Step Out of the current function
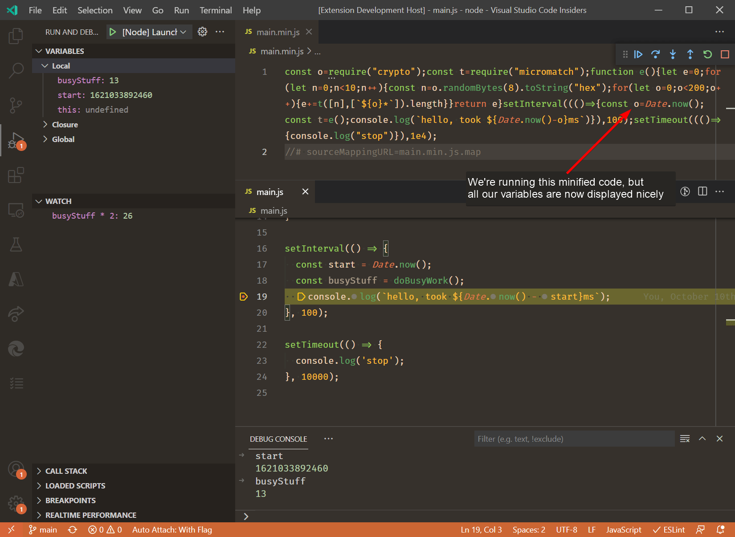 point(690,54)
